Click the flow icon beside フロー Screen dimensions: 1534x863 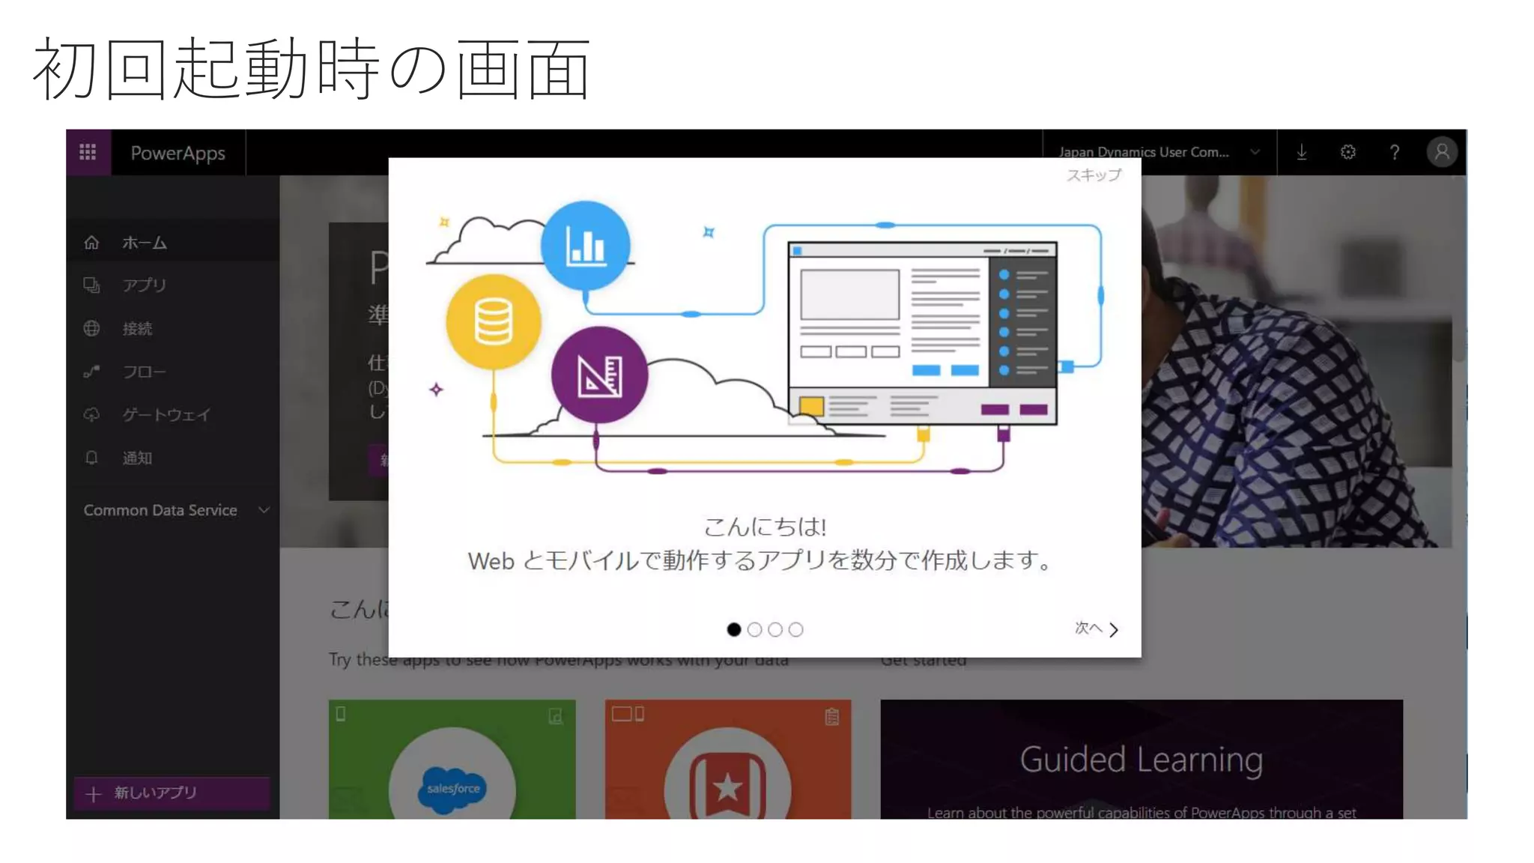click(x=91, y=372)
